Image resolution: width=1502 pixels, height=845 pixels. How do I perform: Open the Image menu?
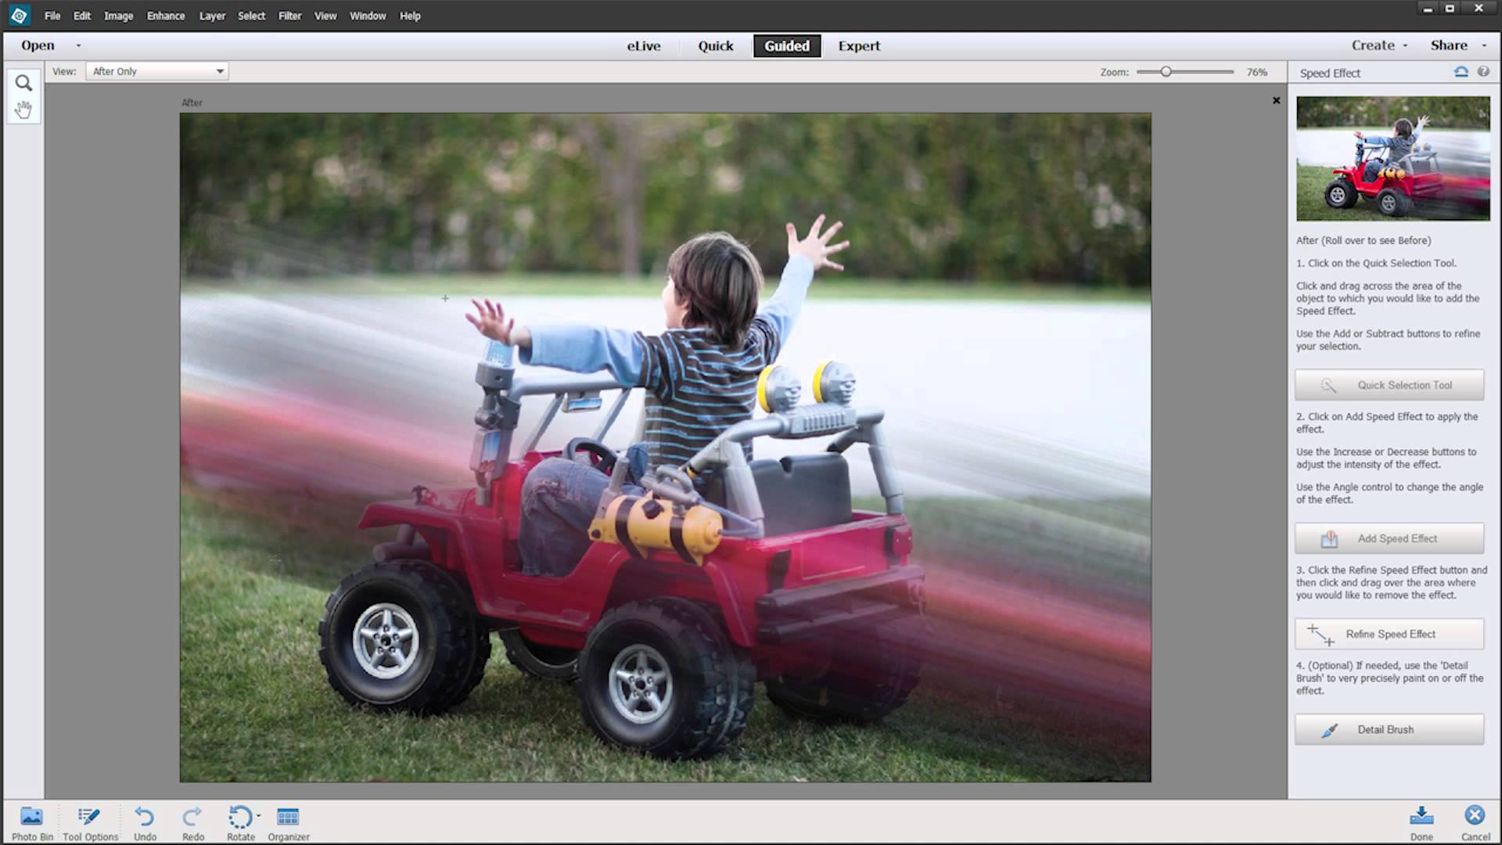point(117,16)
